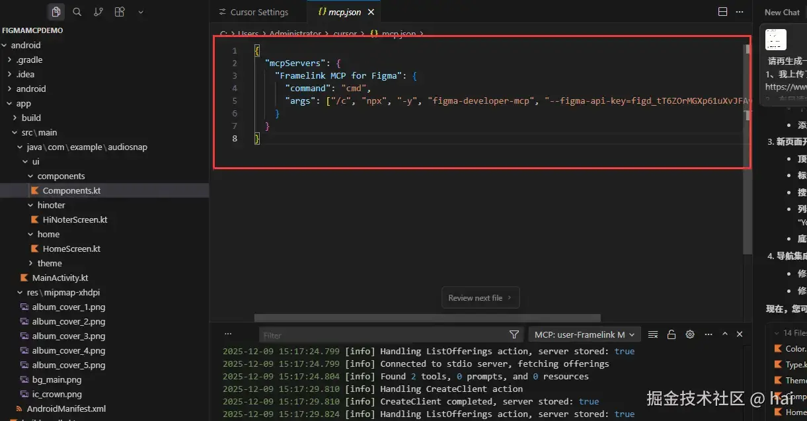The image size is (807, 421).
Task: Expand the .idea folder
Action: pyautogui.click(x=25, y=74)
